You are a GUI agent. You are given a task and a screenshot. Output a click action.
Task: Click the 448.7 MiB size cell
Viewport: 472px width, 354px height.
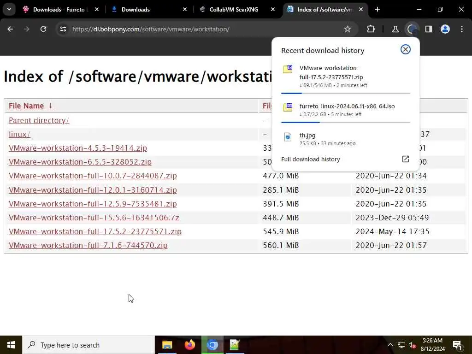coord(281,218)
